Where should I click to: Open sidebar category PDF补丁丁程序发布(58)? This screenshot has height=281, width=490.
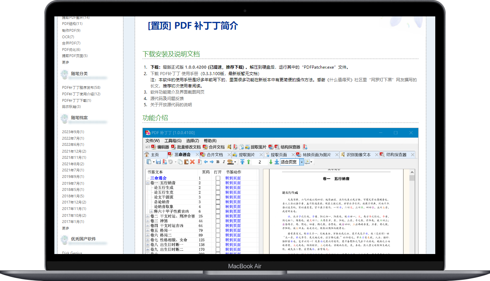[x=81, y=87]
